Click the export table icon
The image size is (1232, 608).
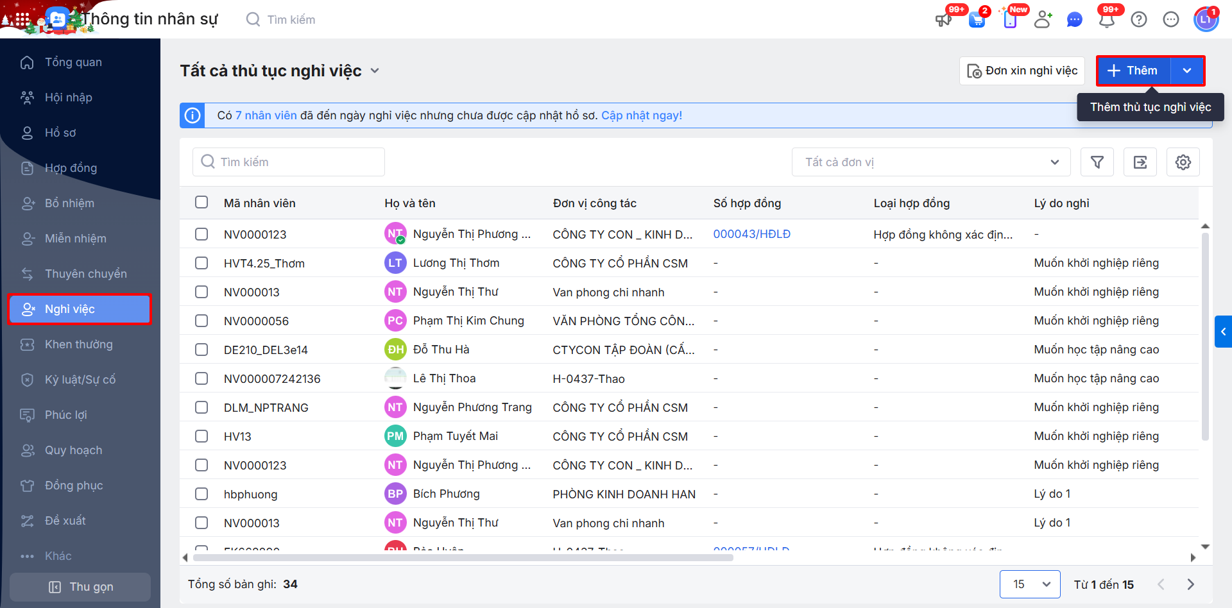1140,162
